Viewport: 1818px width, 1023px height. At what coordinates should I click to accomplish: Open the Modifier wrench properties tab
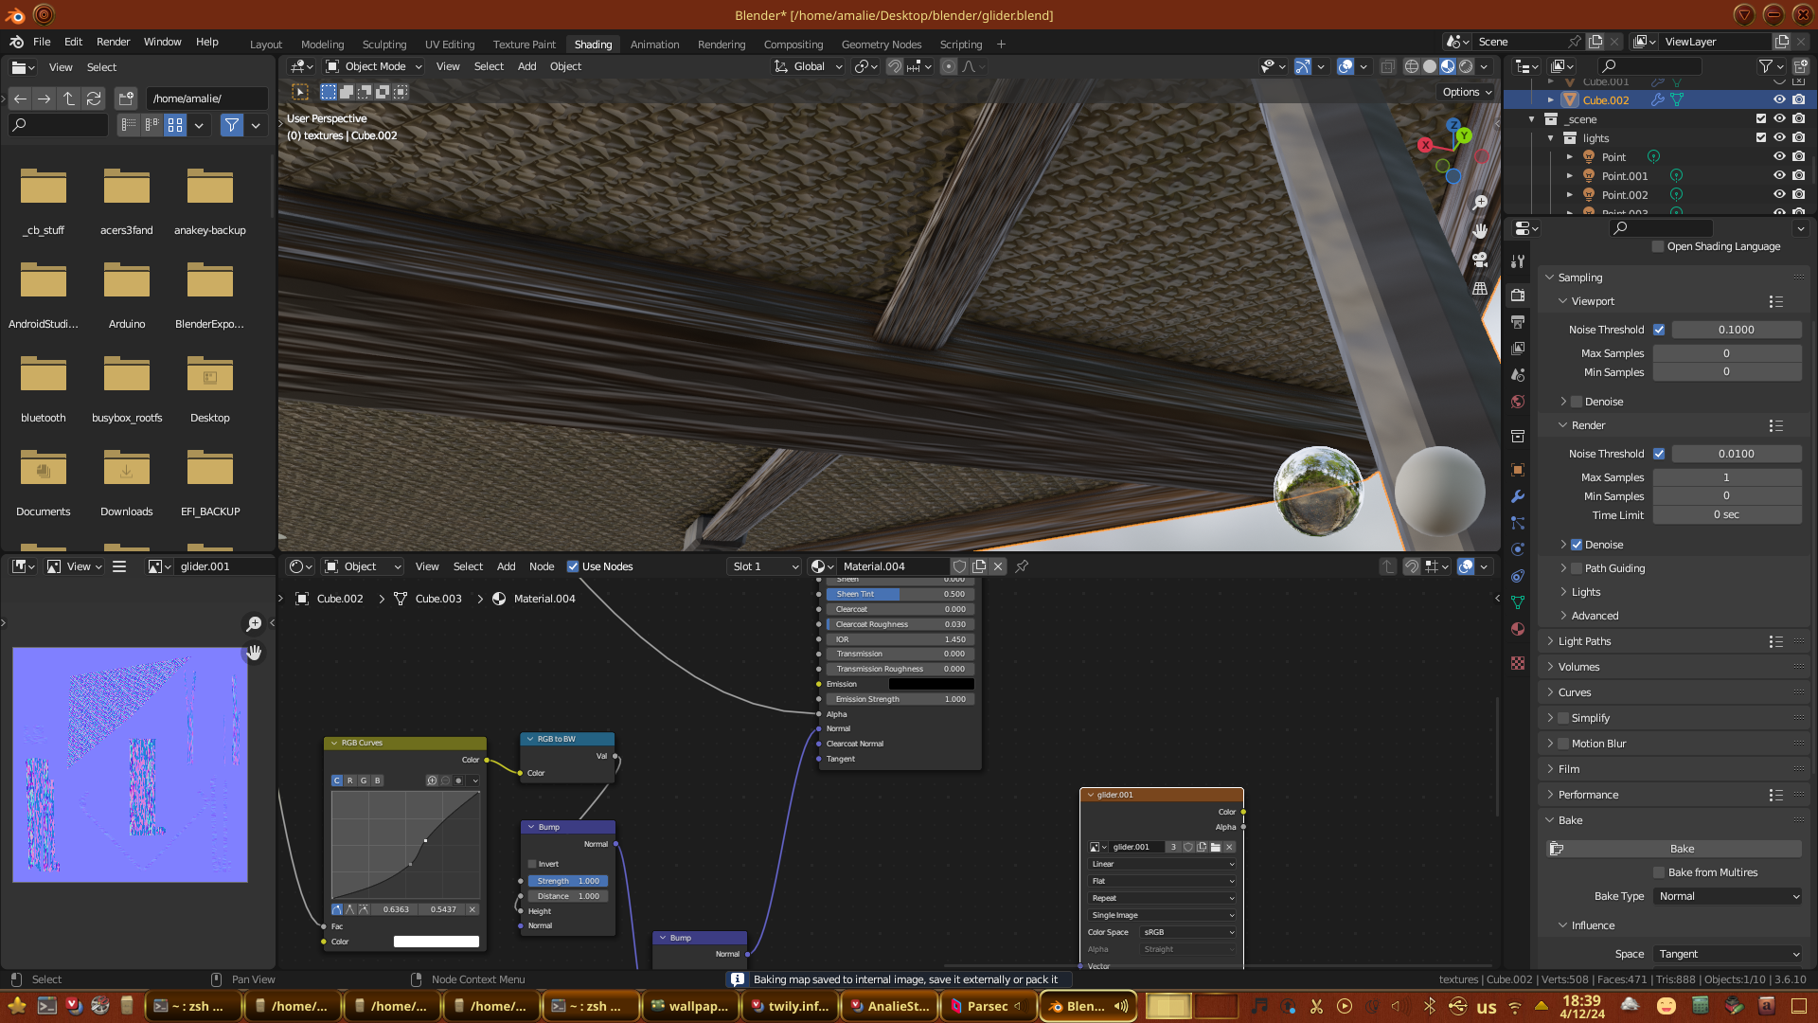[1518, 496]
